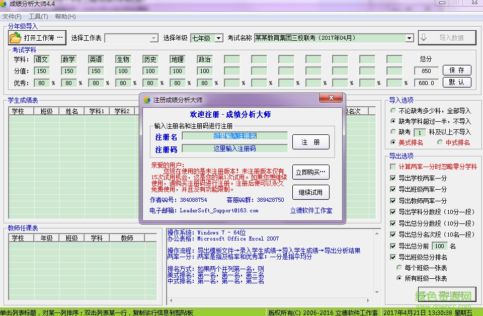Viewport: 483px width, 316px height.
Task: Open the 文件(F) menu
Action: pos(12,17)
